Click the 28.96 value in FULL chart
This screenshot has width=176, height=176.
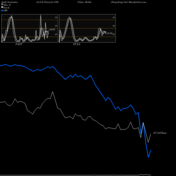coord(109,33)
